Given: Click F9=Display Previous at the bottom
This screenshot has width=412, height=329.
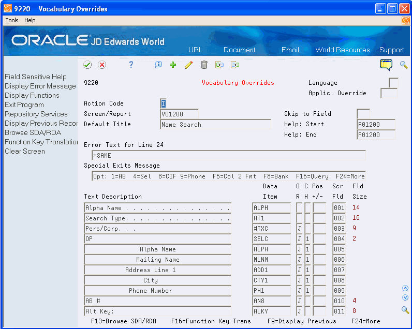Looking at the screenshot, I should [x=302, y=321].
